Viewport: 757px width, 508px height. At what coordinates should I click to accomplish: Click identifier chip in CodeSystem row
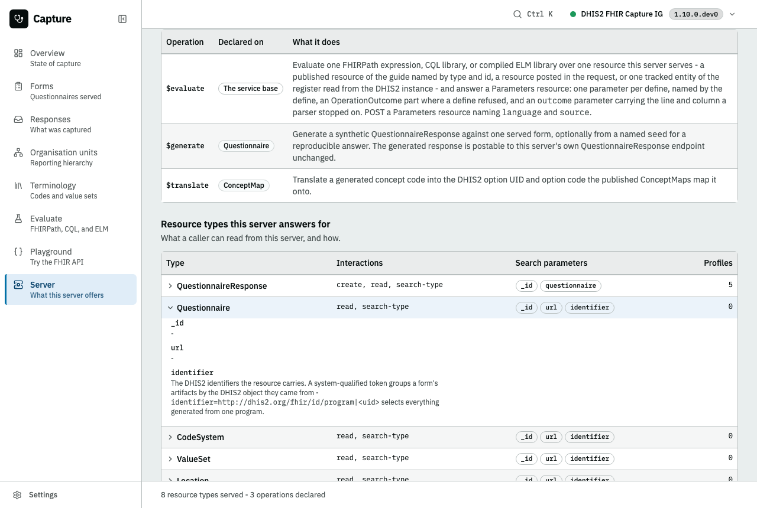pyautogui.click(x=590, y=437)
